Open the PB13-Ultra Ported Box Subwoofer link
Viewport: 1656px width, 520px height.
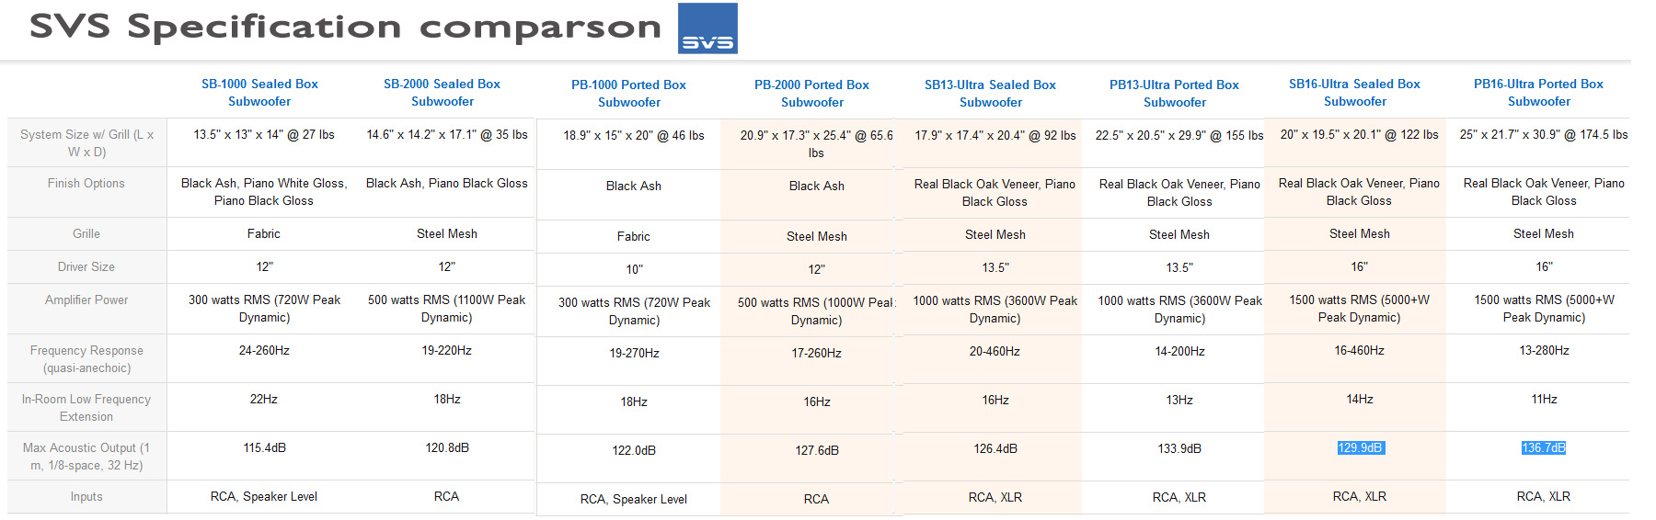coord(1175,94)
